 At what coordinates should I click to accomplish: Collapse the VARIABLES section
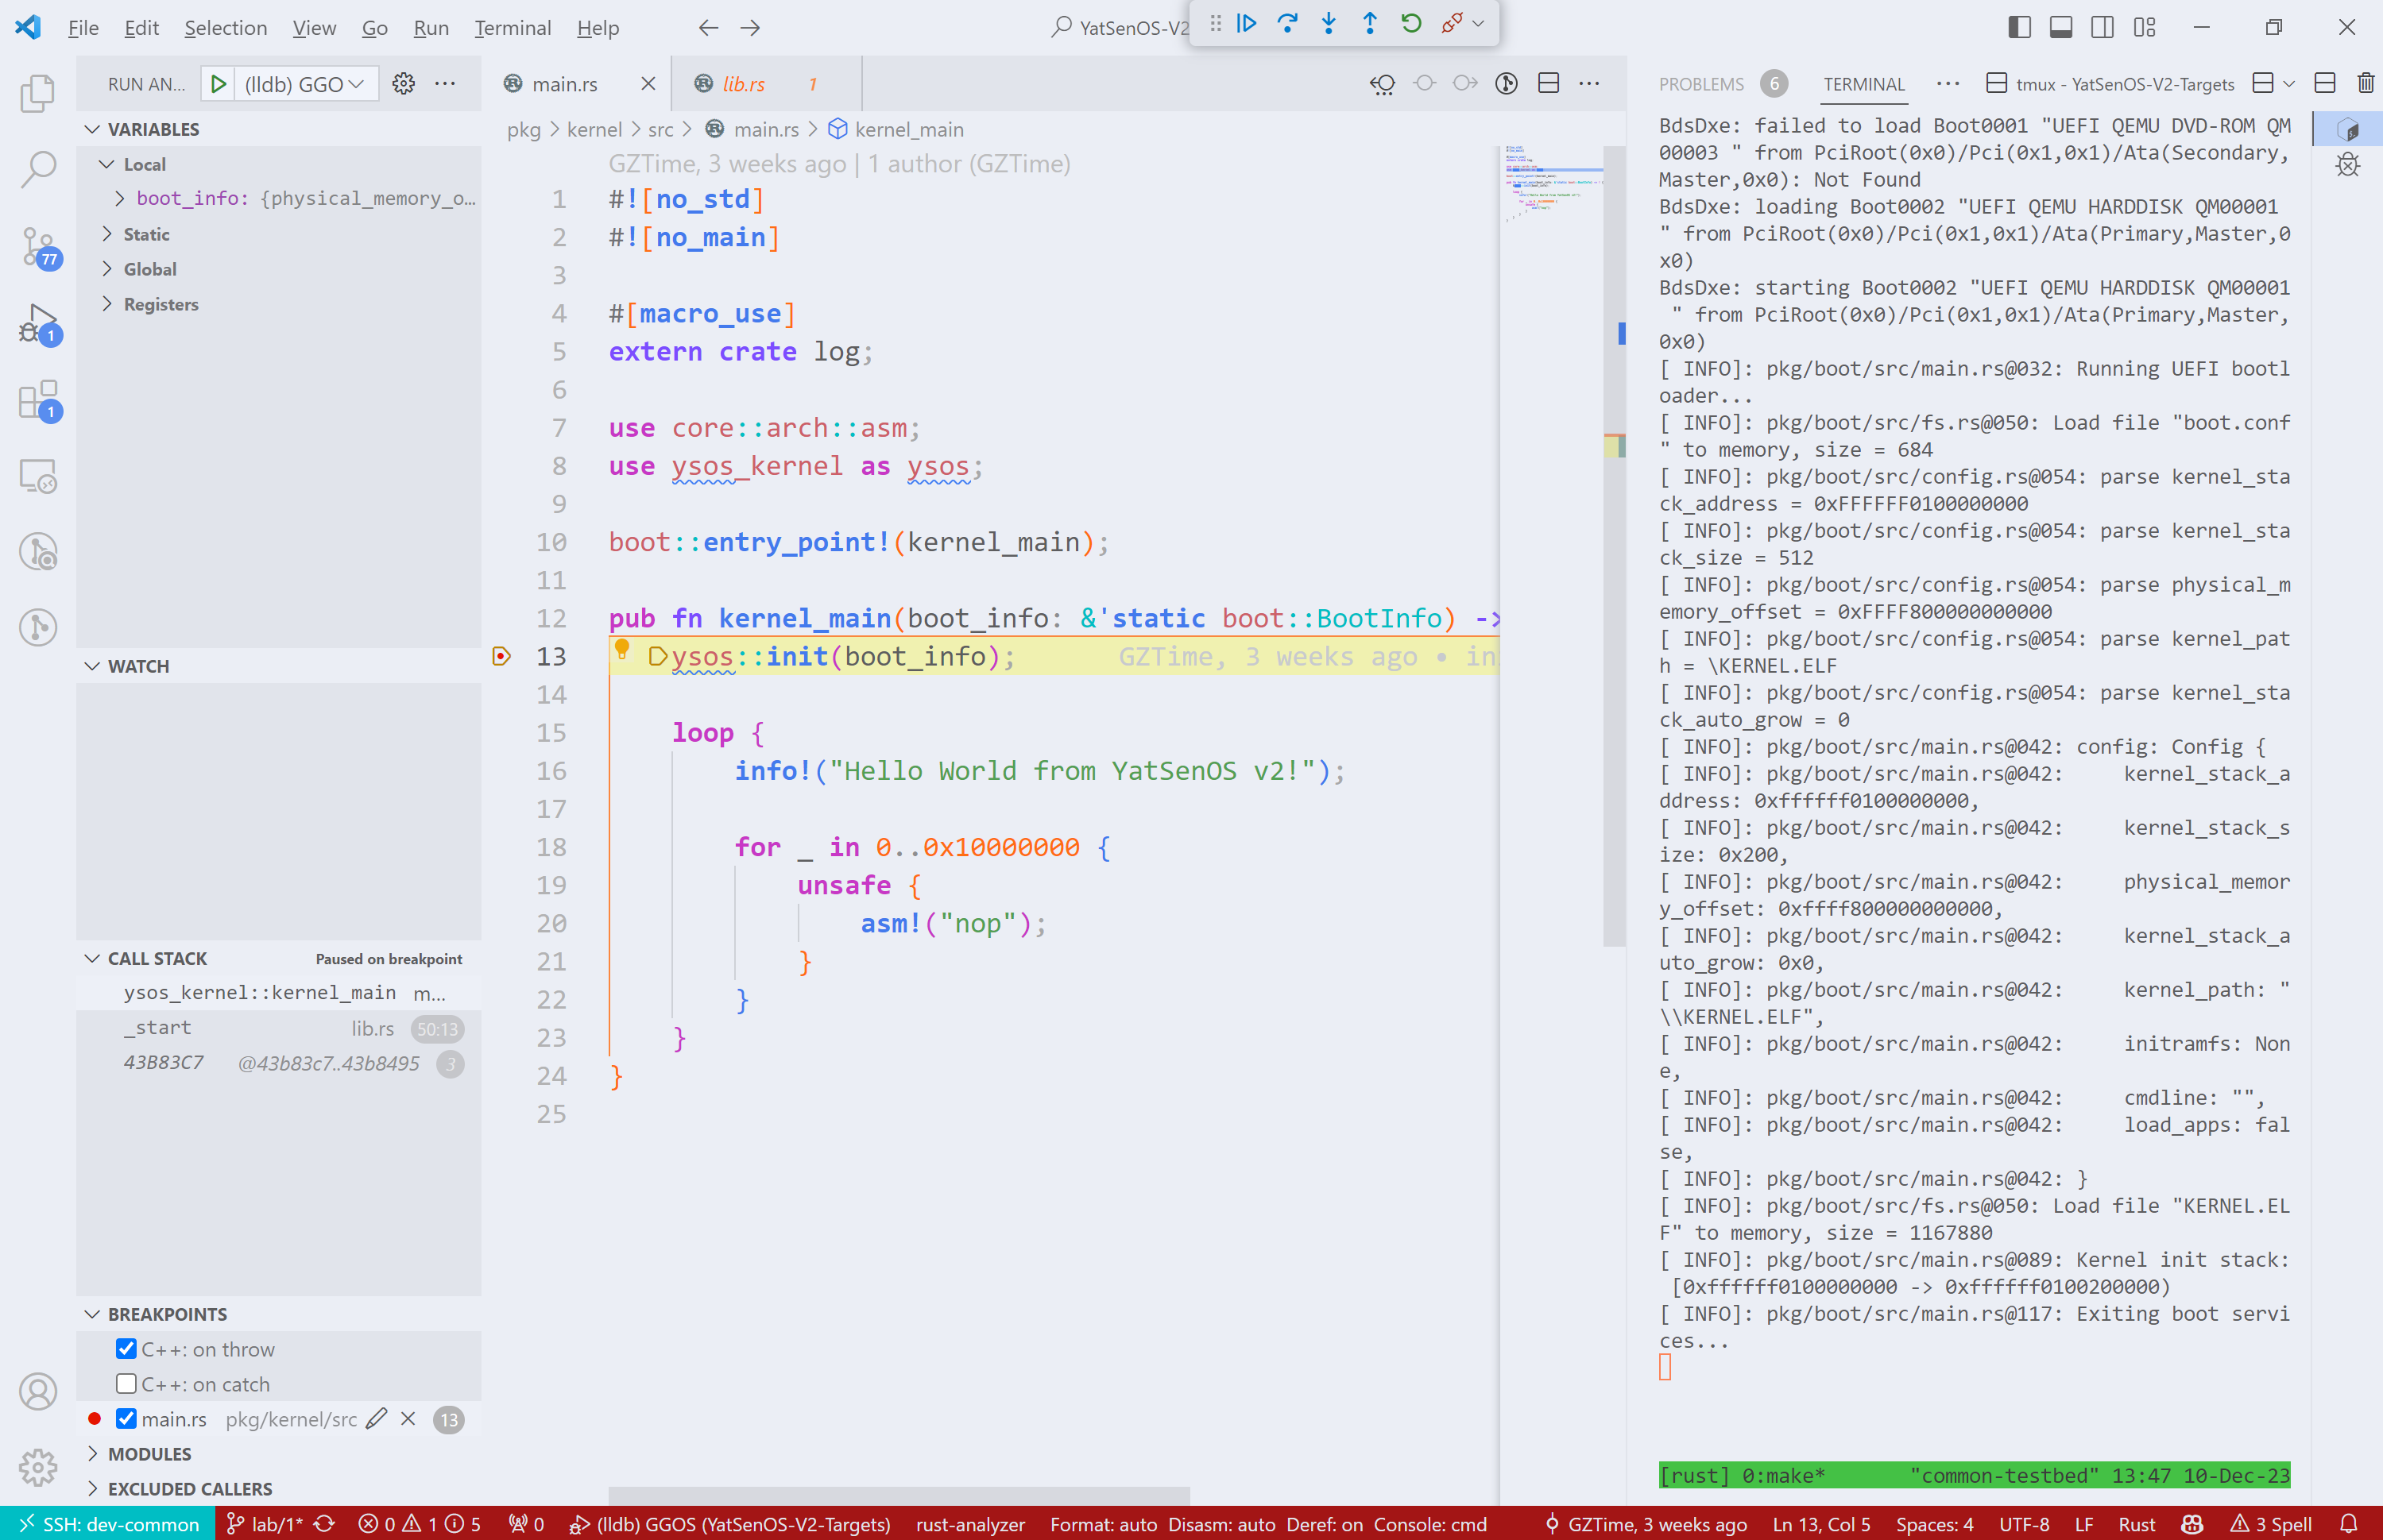[92, 129]
